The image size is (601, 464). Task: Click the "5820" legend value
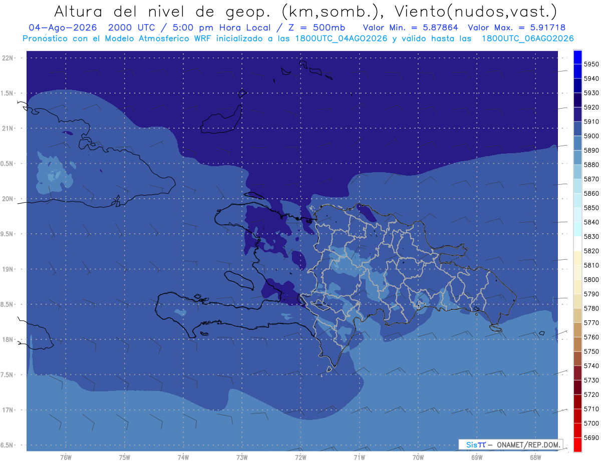point(591,251)
